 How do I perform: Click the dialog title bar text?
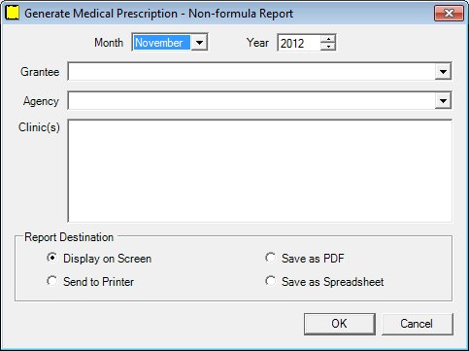pyautogui.click(x=158, y=14)
